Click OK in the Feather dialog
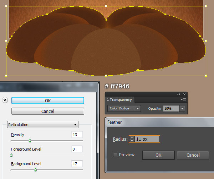Image resolution: width=214 pixels, height=179 pixels. [x=158, y=155]
